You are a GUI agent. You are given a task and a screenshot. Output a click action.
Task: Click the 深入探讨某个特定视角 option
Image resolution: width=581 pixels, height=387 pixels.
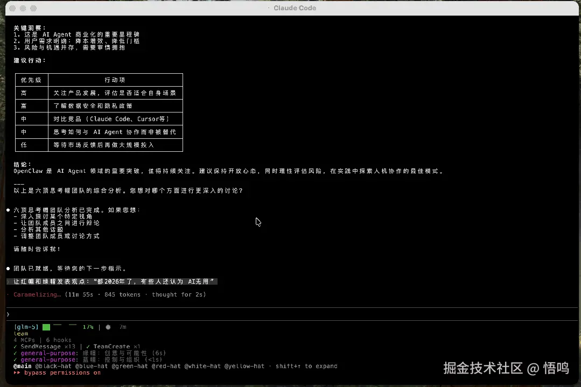coord(53,216)
